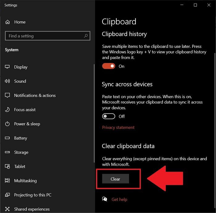Click the magnifier icon in search box

click(x=86, y=36)
